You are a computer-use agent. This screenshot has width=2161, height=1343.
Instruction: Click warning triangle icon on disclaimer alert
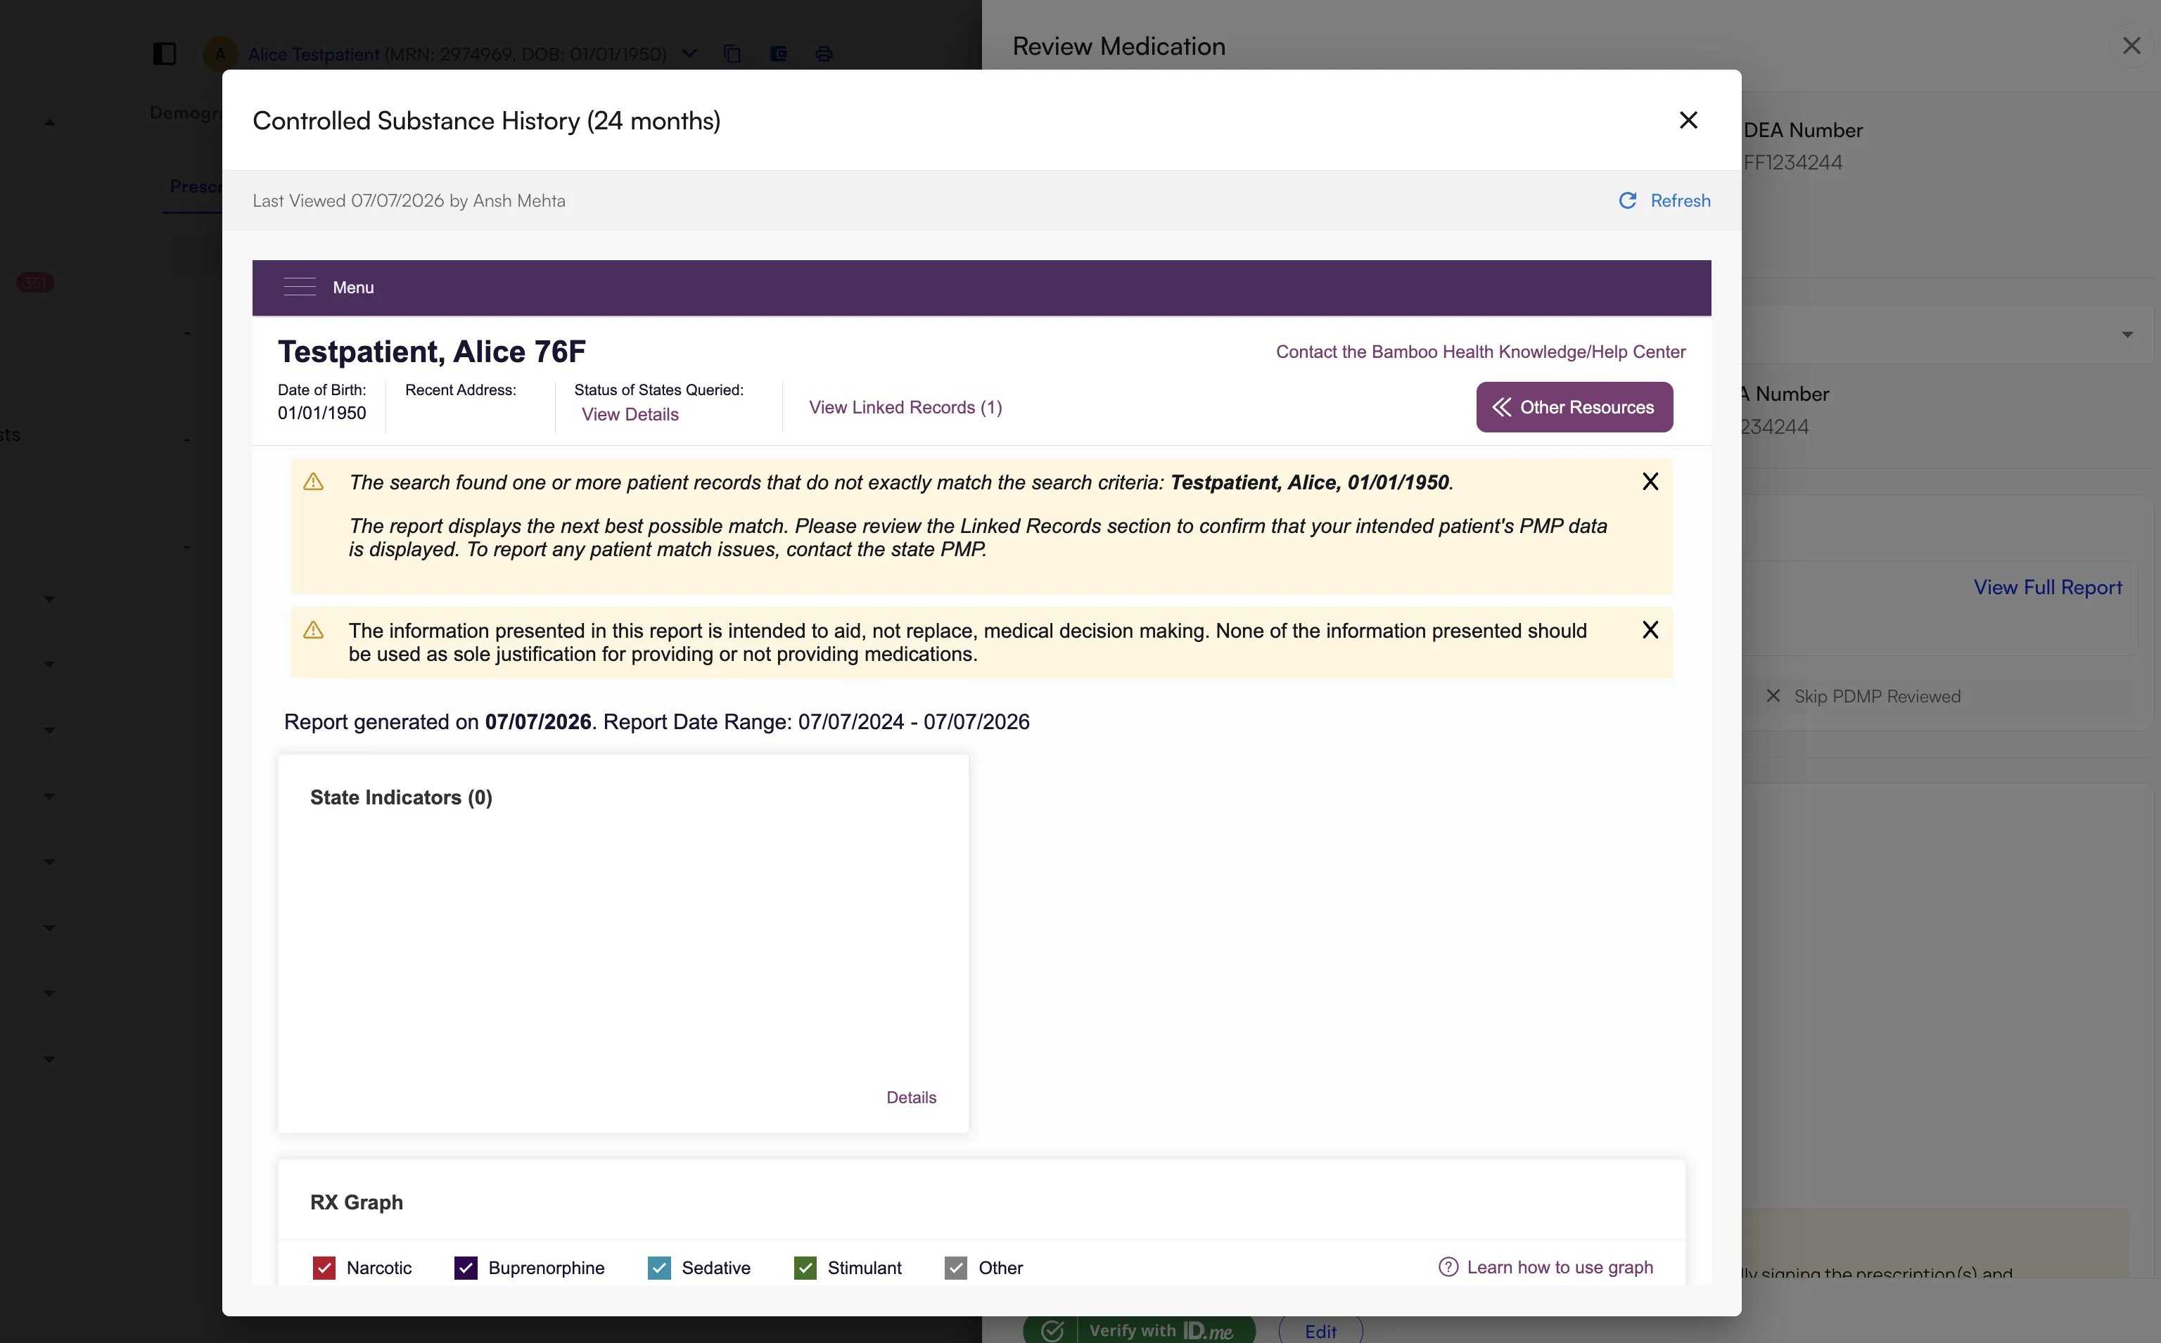point(313,630)
